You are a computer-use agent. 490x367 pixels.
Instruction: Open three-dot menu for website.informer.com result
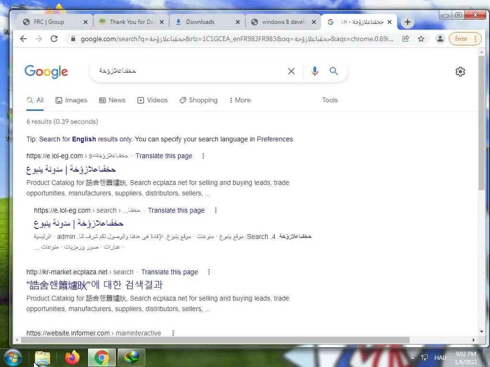(173, 333)
